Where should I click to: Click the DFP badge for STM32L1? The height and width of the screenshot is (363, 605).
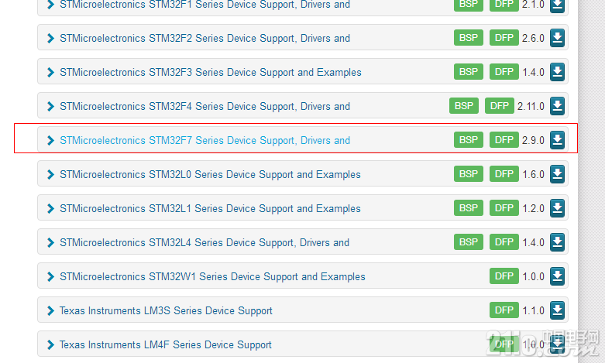click(x=504, y=208)
